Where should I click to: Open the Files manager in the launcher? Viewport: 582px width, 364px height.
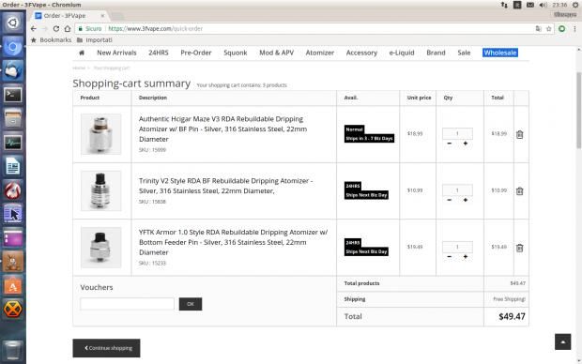pyautogui.click(x=13, y=118)
